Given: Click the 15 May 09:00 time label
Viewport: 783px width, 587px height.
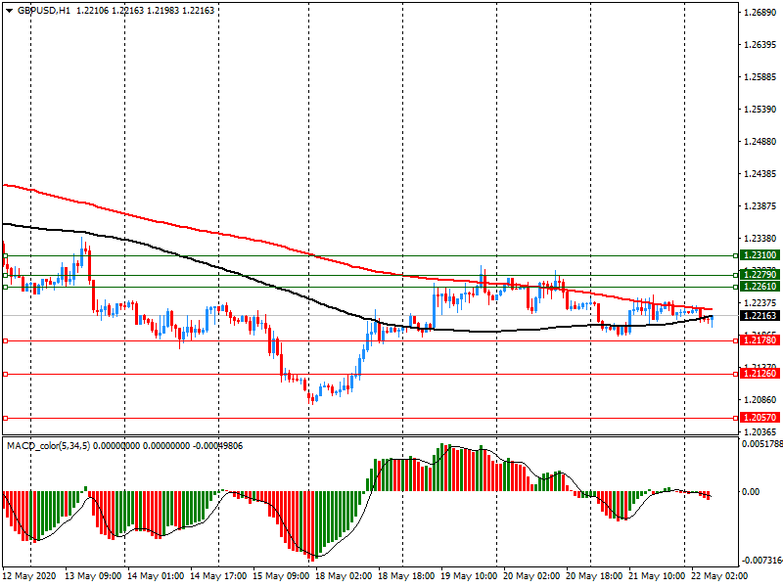Looking at the screenshot, I should [x=281, y=575].
